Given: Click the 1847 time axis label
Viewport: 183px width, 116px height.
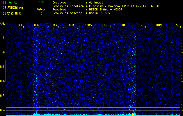Looking at the screenshot, I should [x=124, y=25].
